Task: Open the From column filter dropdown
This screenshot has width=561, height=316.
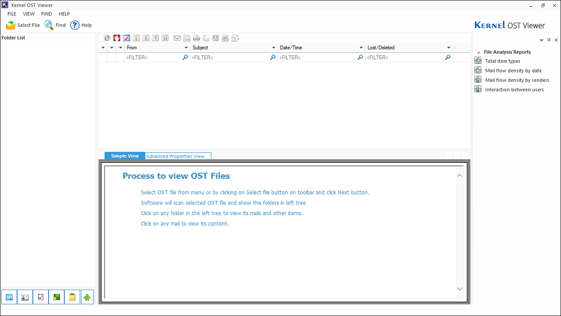Action: pos(186,47)
